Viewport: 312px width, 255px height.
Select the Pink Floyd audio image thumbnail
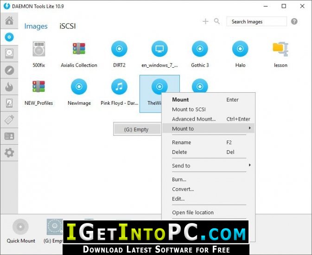pos(119,92)
